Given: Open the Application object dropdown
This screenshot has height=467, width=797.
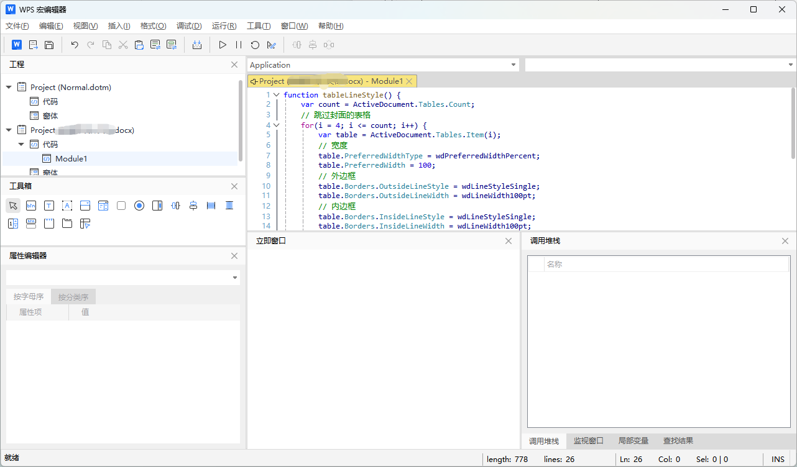Looking at the screenshot, I should click(514, 65).
